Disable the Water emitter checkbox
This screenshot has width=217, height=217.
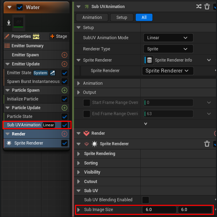pos(20,7)
